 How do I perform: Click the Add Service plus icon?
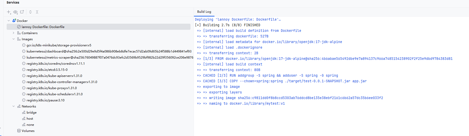tap(9, 12)
